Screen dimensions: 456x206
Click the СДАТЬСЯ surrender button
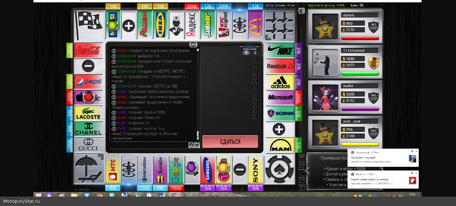230,142
